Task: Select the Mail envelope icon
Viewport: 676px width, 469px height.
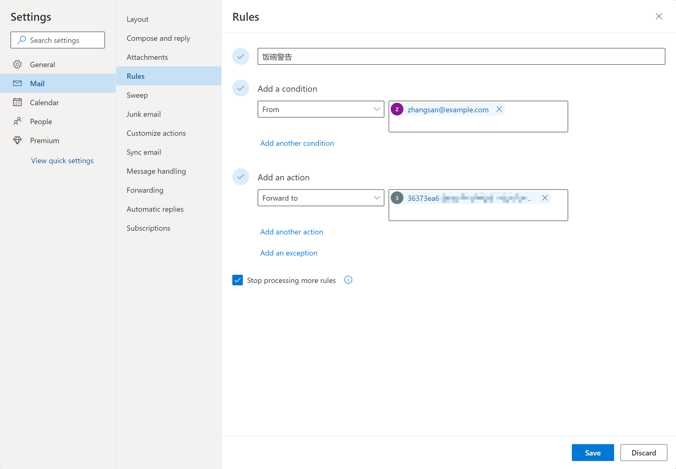Action: click(x=17, y=83)
